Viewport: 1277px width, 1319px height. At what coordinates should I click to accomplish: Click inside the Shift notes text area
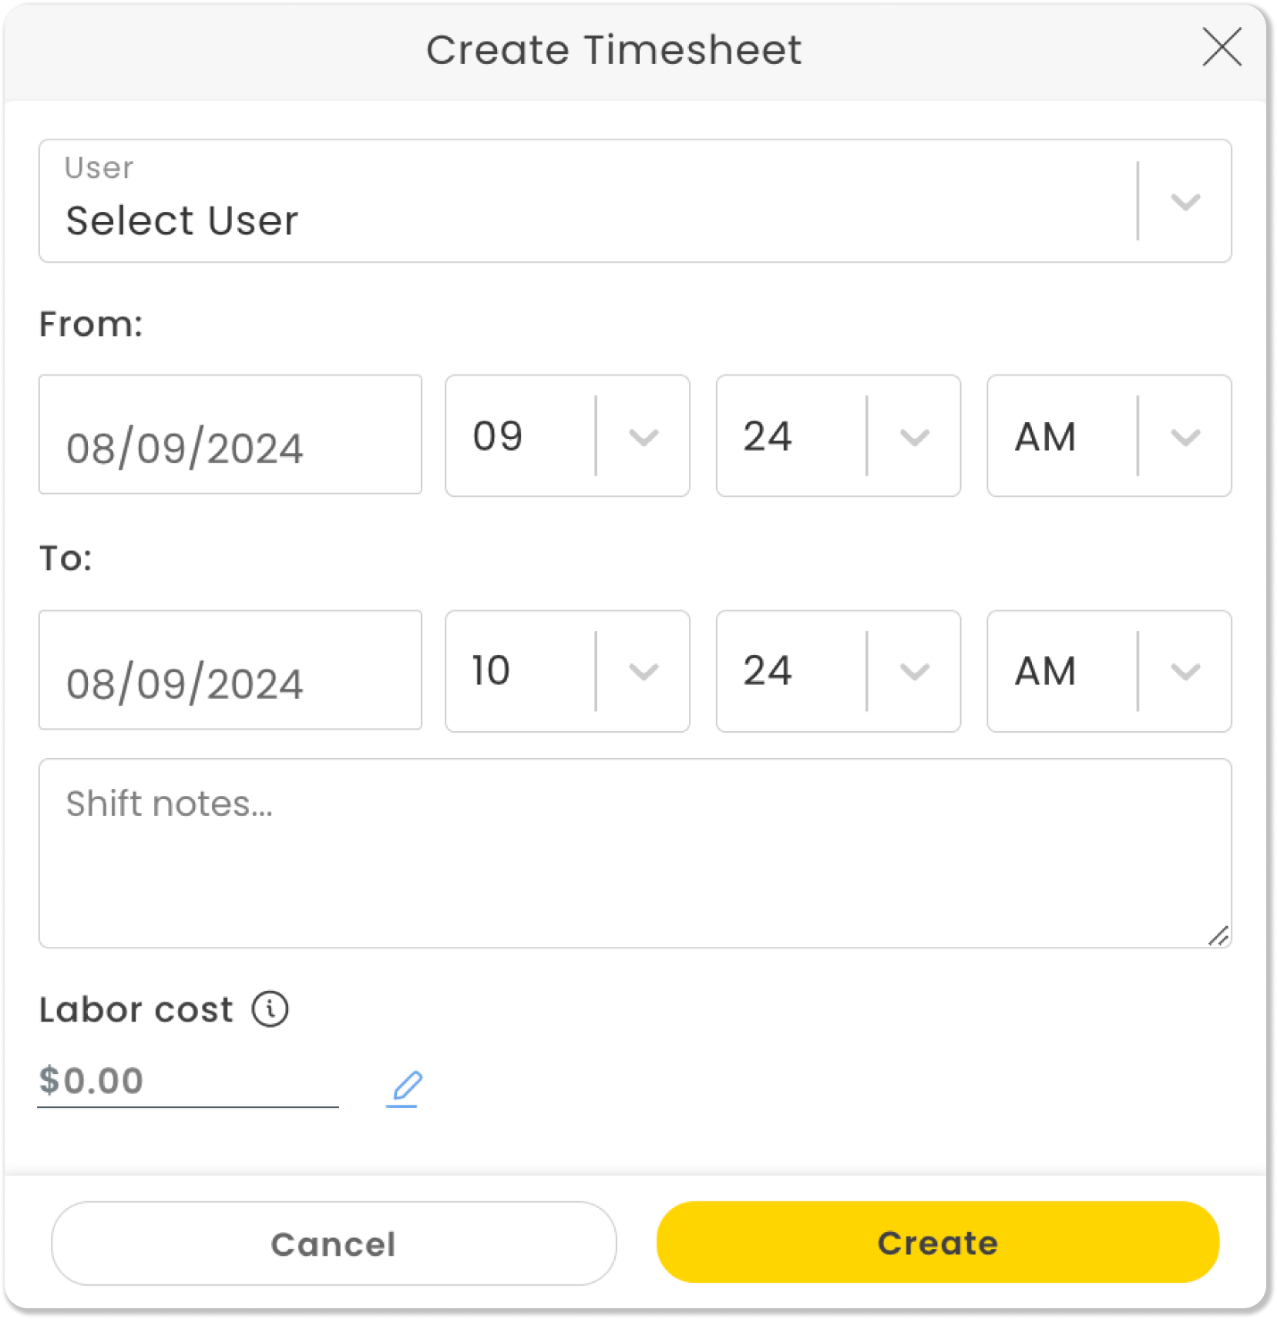634,853
